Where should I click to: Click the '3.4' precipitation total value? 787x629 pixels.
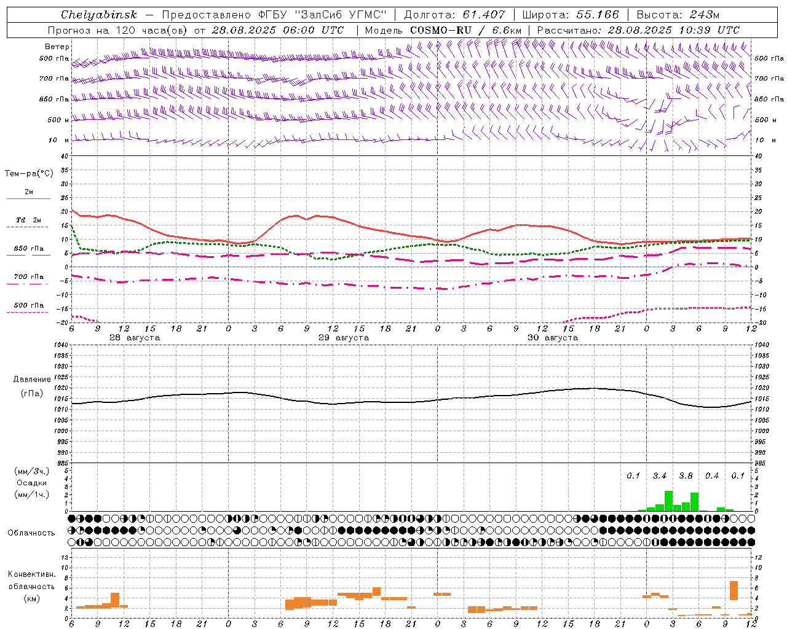(x=660, y=476)
